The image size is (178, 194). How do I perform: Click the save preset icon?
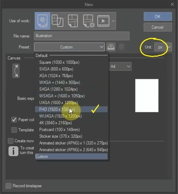tap(111, 47)
